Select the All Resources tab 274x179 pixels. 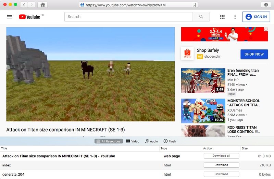[109, 141]
